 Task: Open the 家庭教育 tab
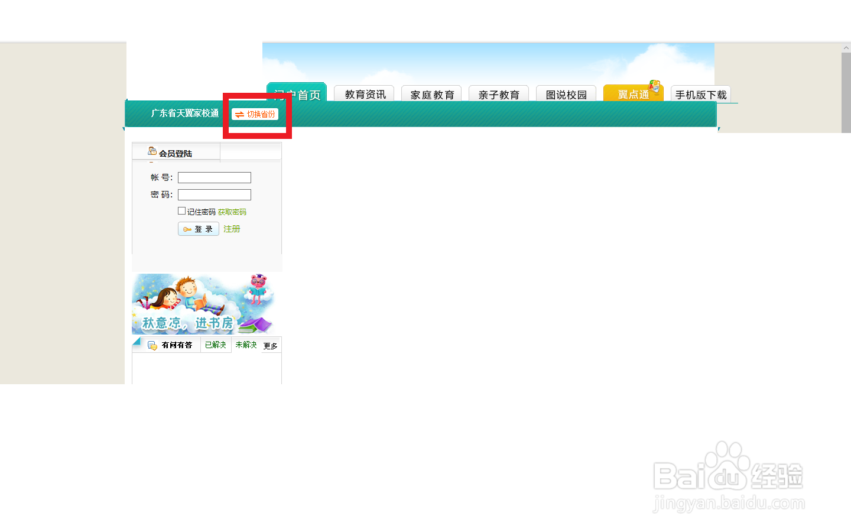tap(431, 93)
